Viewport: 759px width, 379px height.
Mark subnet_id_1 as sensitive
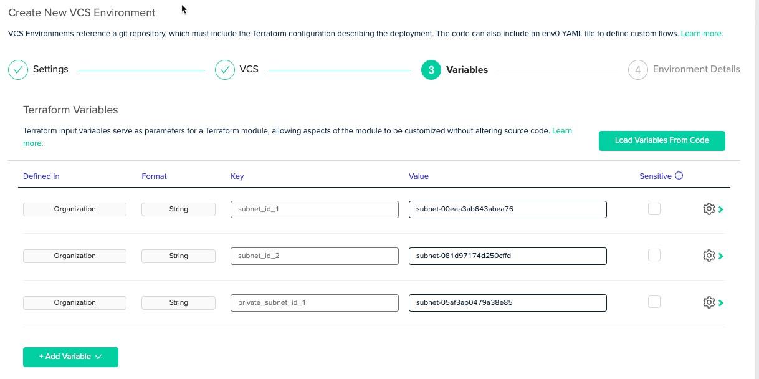654,209
